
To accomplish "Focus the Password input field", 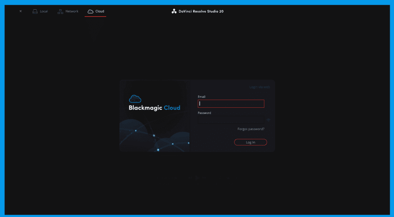I will click(x=231, y=120).
